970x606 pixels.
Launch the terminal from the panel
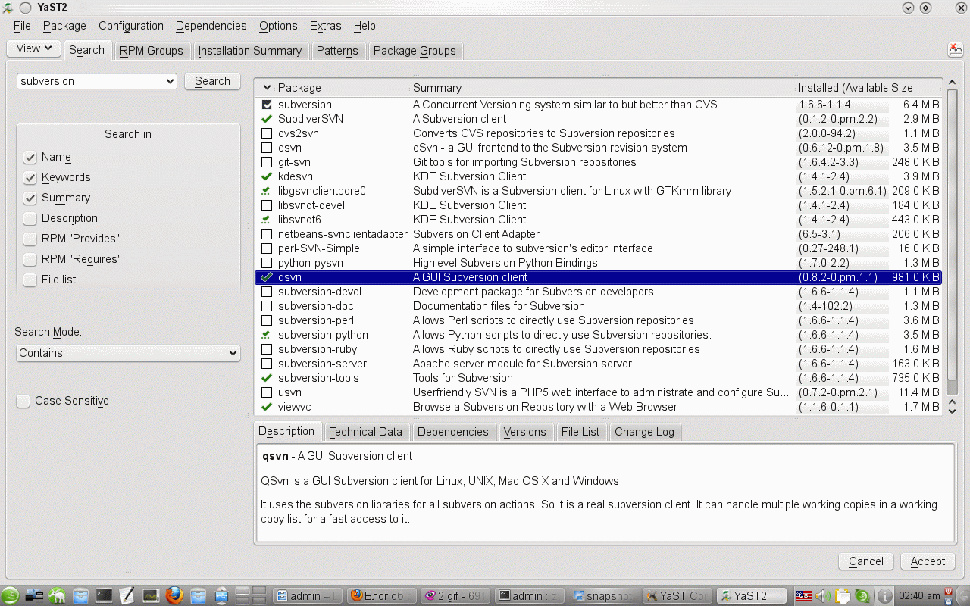pos(104,595)
